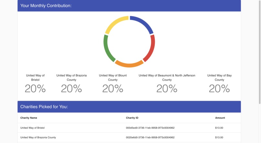
Task: Select the United Way of Bristol percentage label
Action: click(x=35, y=77)
